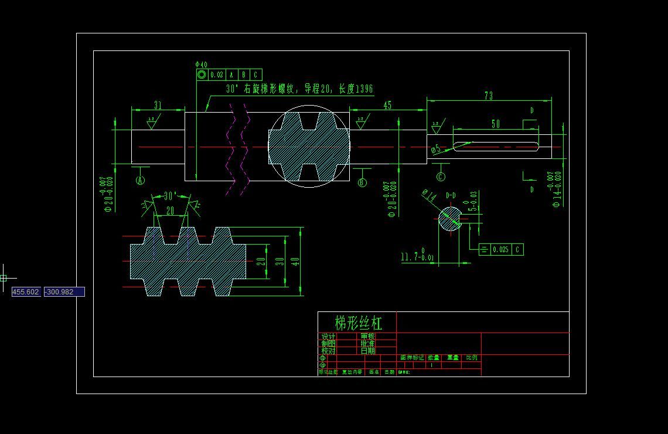The height and width of the screenshot is (434, 668).
Task: Select the 73 length dimension
Action: (x=489, y=96)
